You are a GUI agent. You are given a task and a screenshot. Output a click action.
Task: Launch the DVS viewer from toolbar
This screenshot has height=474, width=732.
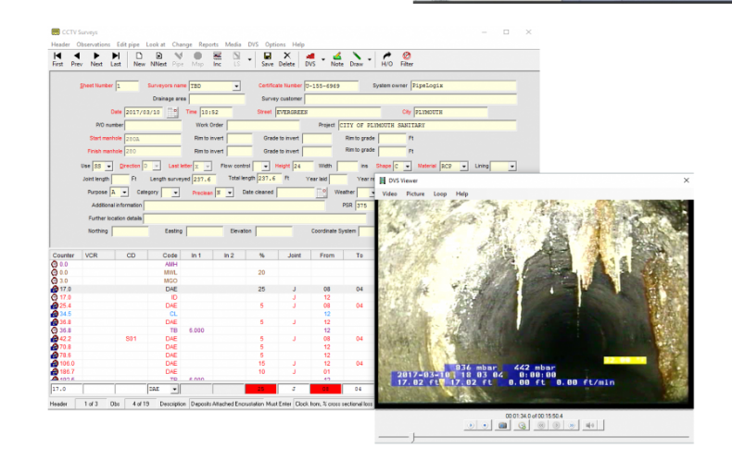310,59
